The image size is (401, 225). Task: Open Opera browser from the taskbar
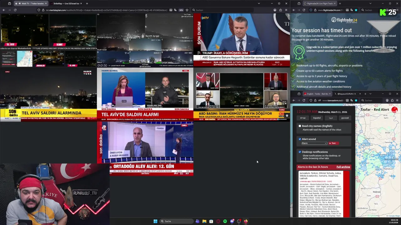click(x=218, y=221)
